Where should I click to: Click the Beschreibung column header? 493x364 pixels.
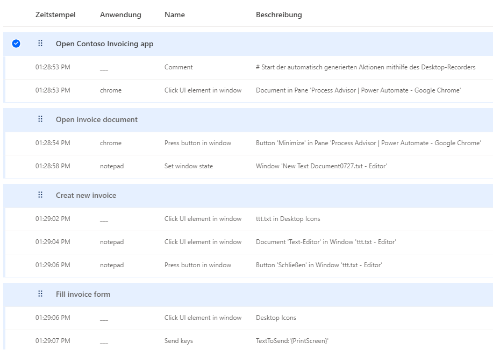click(278, 15)
